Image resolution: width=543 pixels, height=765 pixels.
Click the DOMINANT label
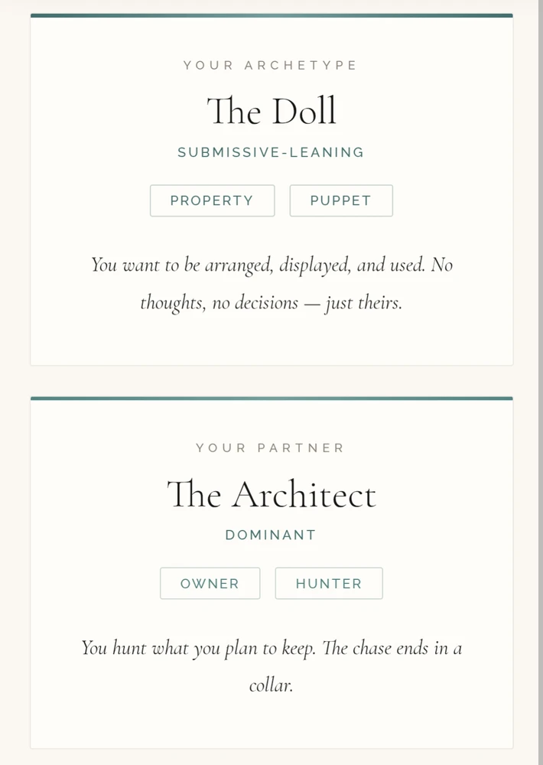(x=271, y=535)
